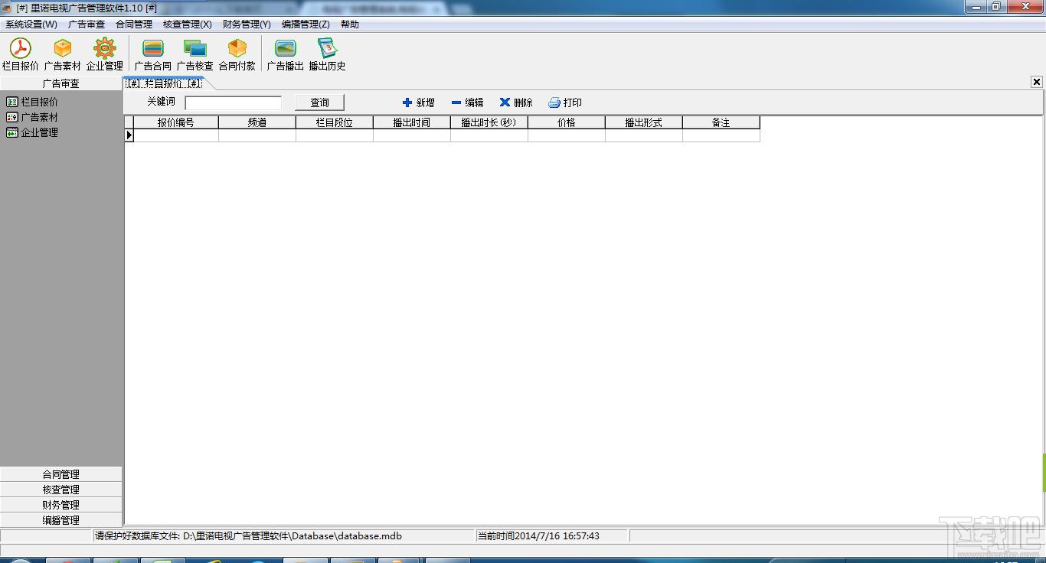The width and height of the screenshot is (1046, 563).
Task: Switch to the 栏目报价 document tab
Action: pyautogui.click(x=164, y=83)
